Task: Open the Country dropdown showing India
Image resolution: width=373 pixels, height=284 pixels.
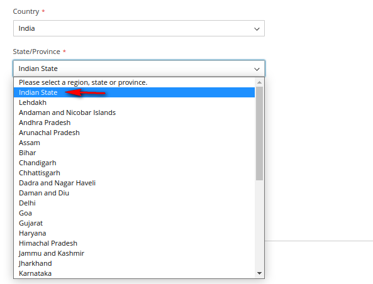Action: point(139,28)
